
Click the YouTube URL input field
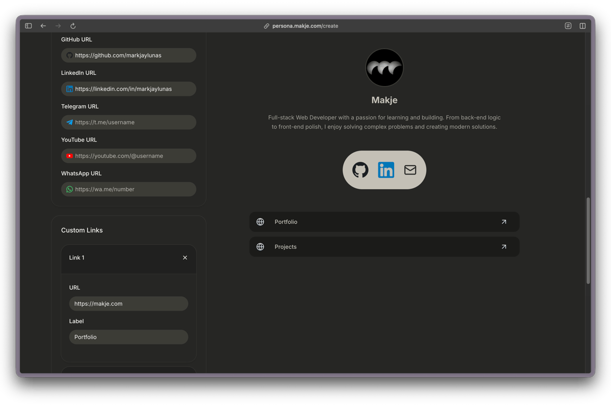132,156
